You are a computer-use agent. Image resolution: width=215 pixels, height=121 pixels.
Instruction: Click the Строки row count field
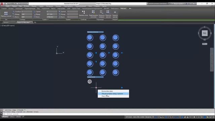point(52,12)
